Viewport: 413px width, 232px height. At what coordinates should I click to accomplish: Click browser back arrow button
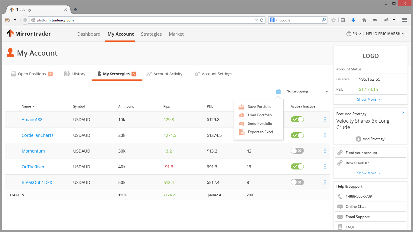click(25, 20)
